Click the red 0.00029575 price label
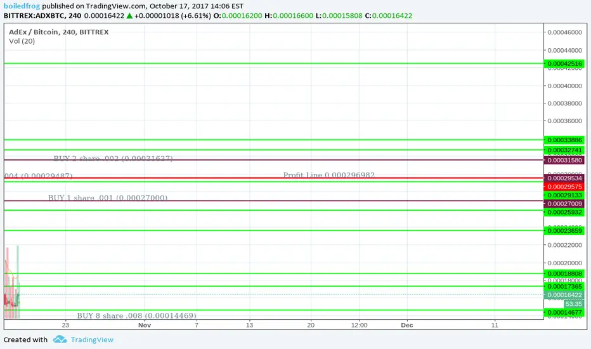Image resolution: width=591 pixels, height=349 pixels. [564, 187]
